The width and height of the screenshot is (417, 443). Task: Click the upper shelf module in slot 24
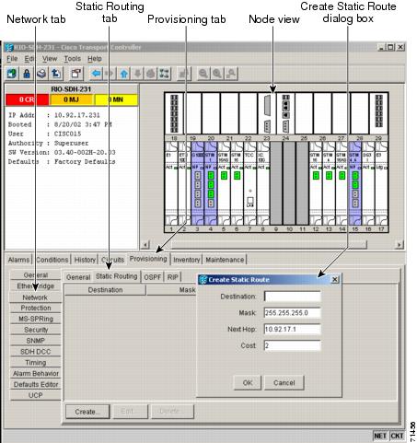[x=285, y=113]
